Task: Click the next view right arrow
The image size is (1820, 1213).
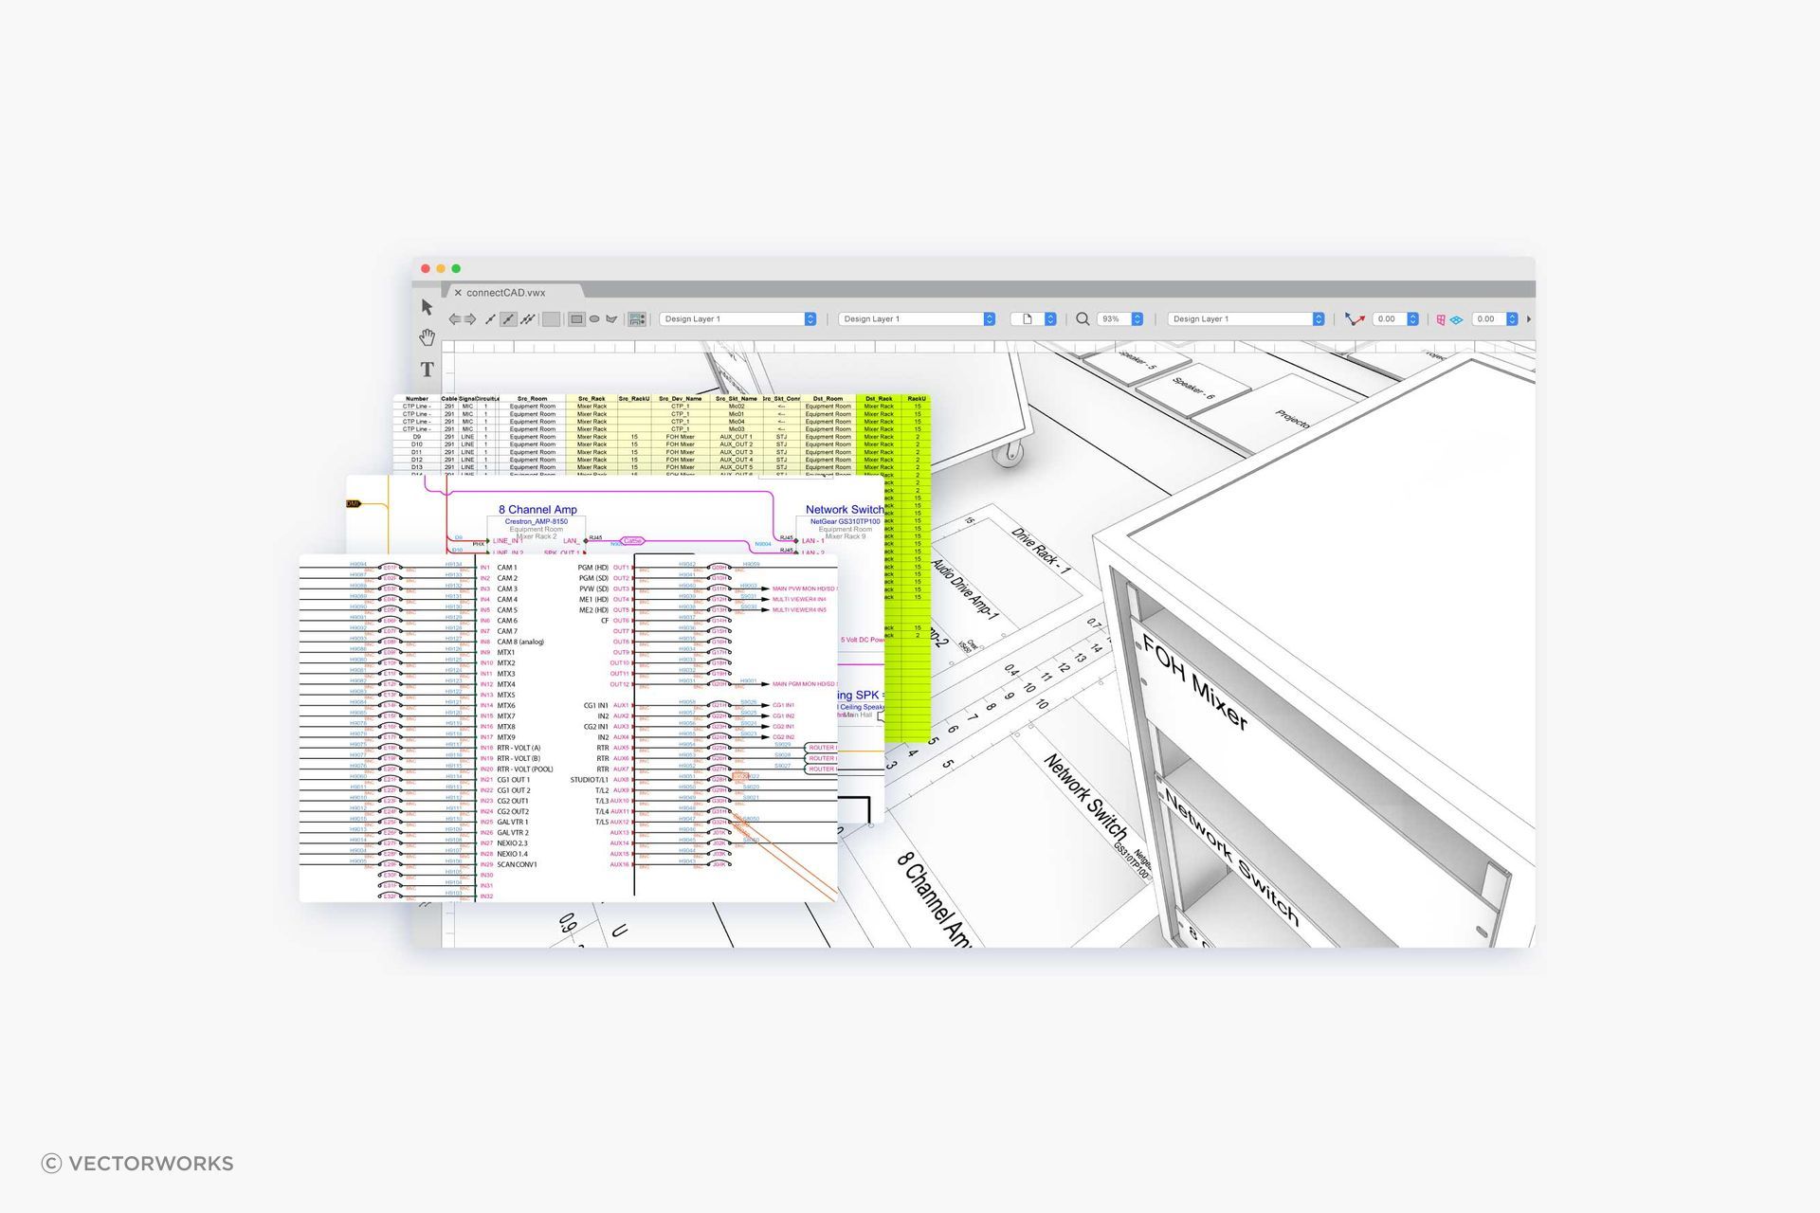Action: pos(469,319)
